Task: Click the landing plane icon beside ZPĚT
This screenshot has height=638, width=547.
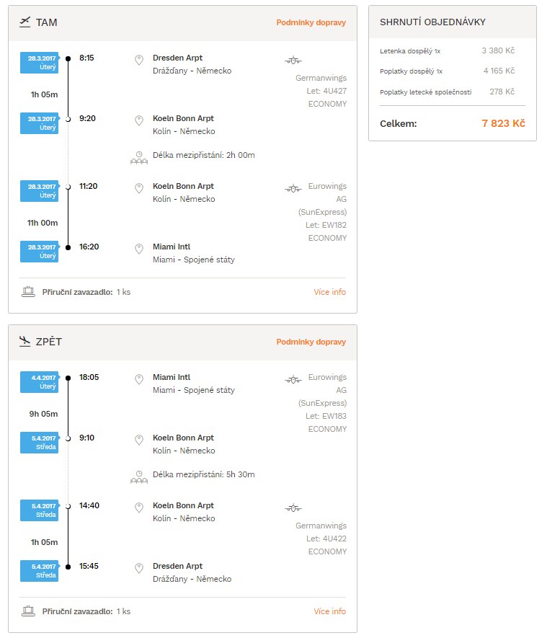Action: pyautogui.click(x=25, y=341)
